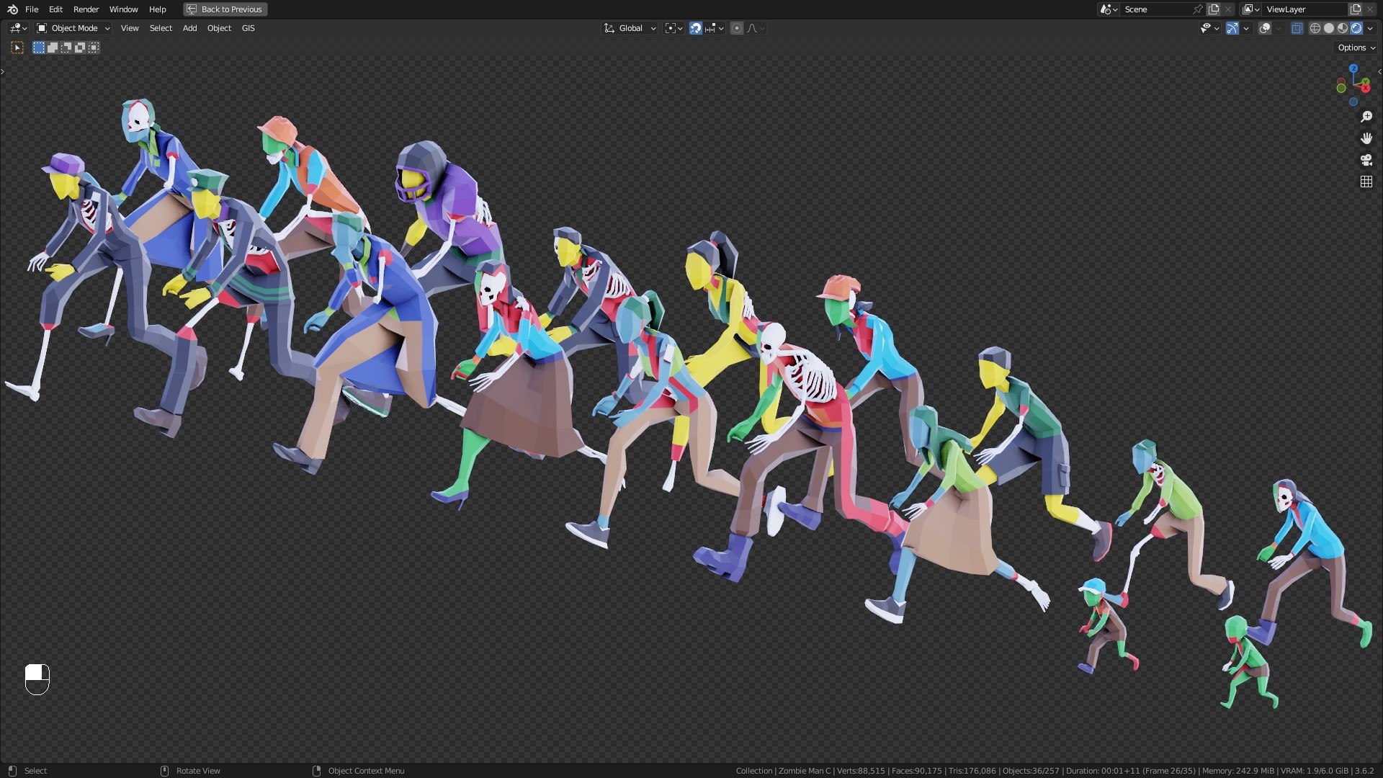This screenshot has height=778, width=1383.
Task: Toggle Proportional Editing circle button
Action: click(737, 28)
